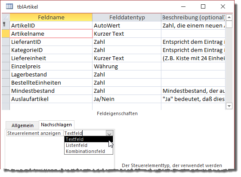This screenshot has height=177, width=241.
Task: Switch to the Nachschlagen tab
Action: (56, 125)
